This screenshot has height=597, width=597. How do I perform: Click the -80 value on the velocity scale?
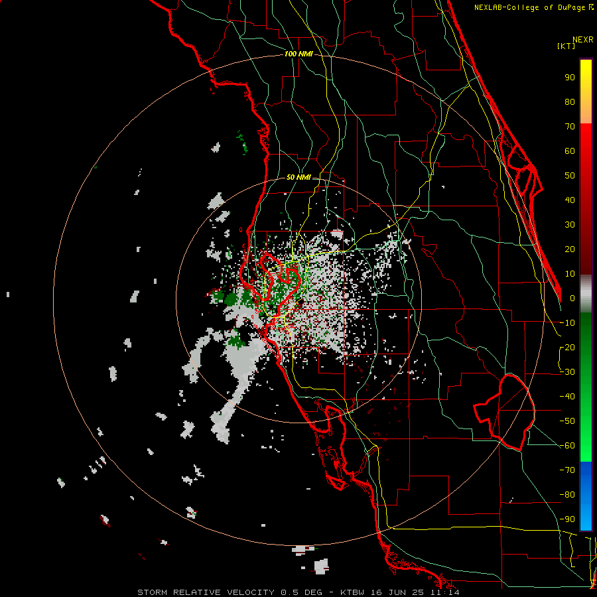click(567, 495)
